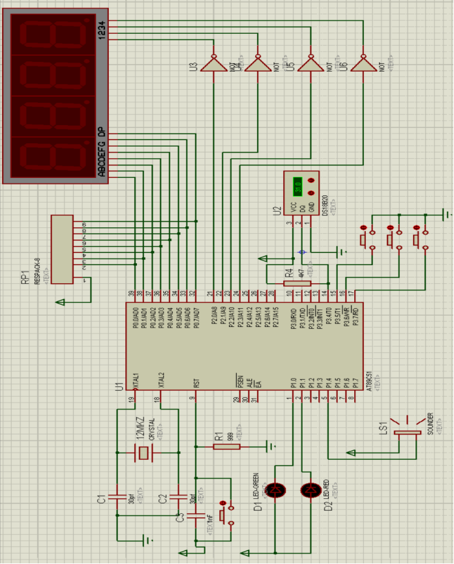Select the 12MKZ crystal symbol
Viewport: 454px width, 564px height.
click(x=144, y=453)
